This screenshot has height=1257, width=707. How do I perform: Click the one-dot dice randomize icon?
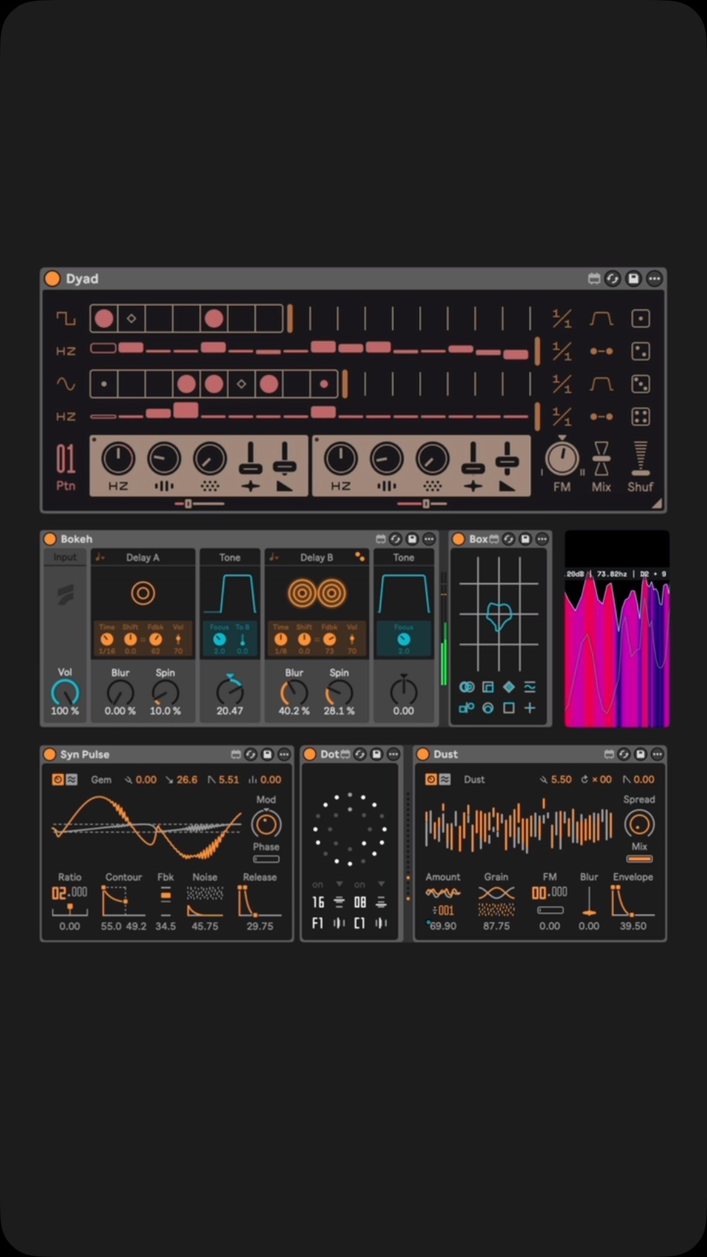coord(640,318)
